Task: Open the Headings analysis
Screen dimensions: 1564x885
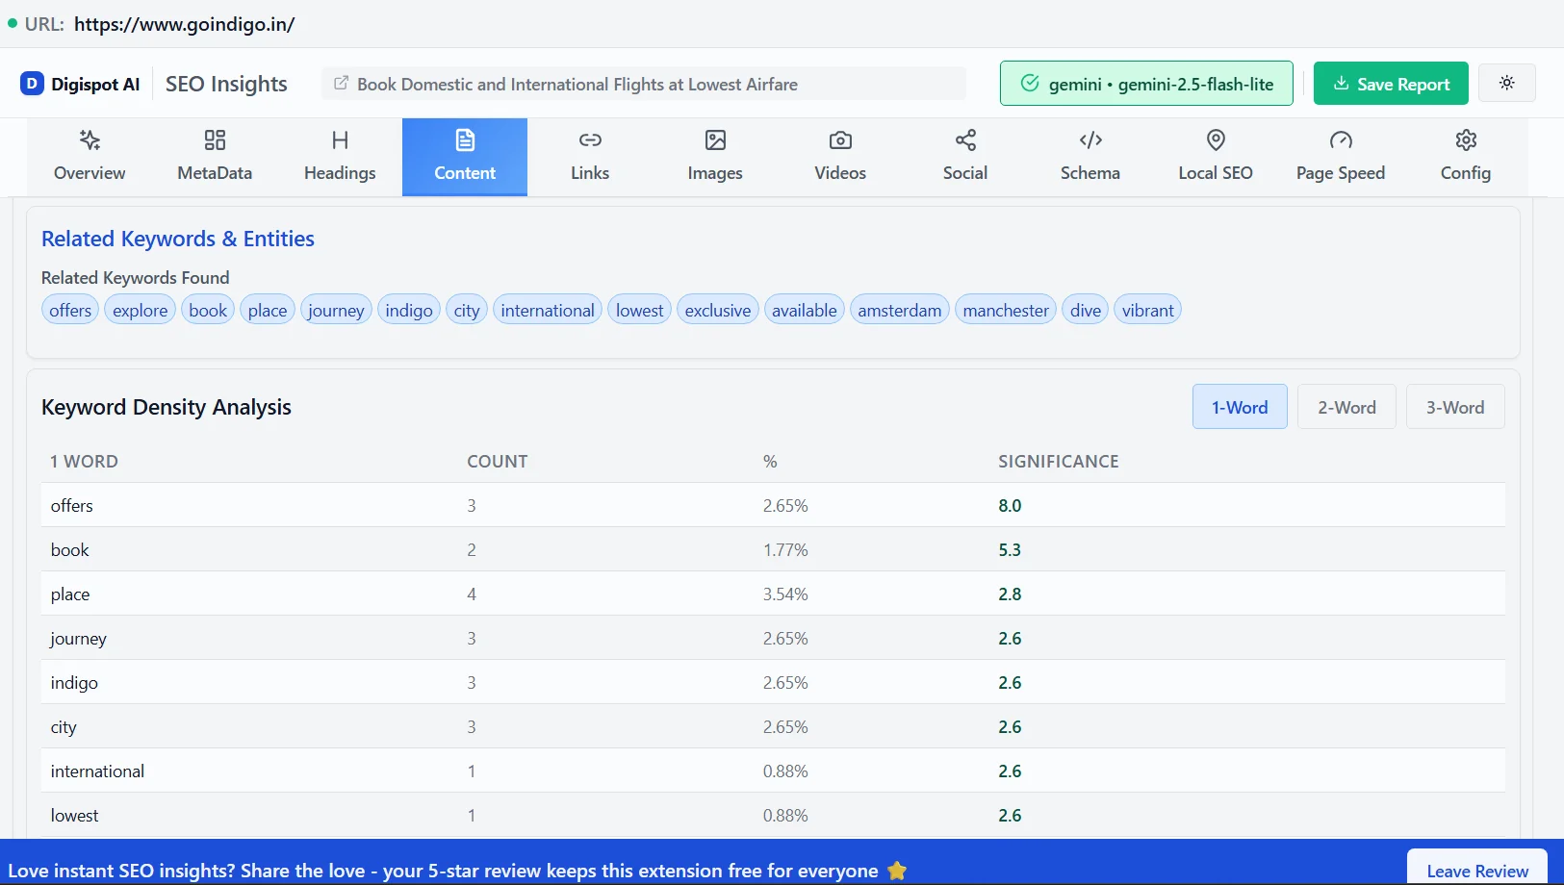Action: pos(339,155)
